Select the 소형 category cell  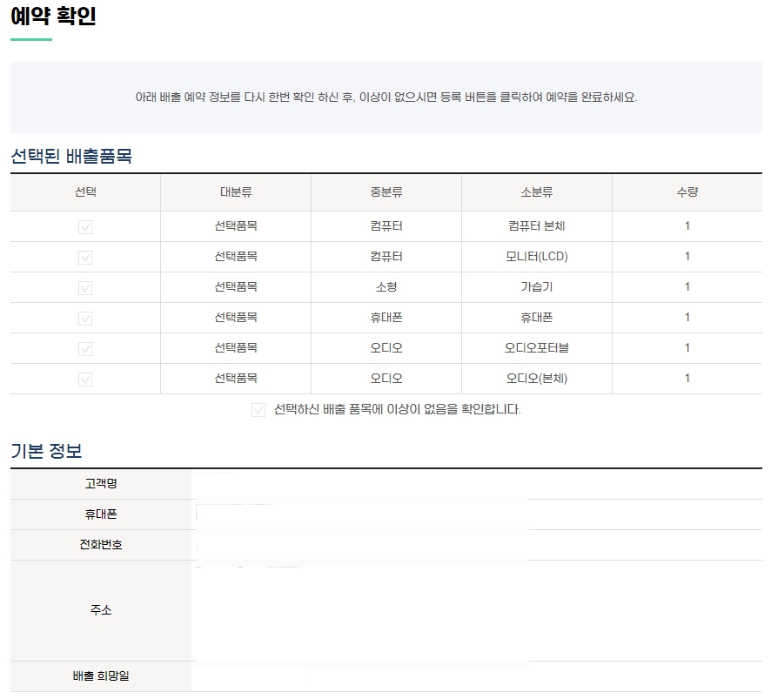386,287
